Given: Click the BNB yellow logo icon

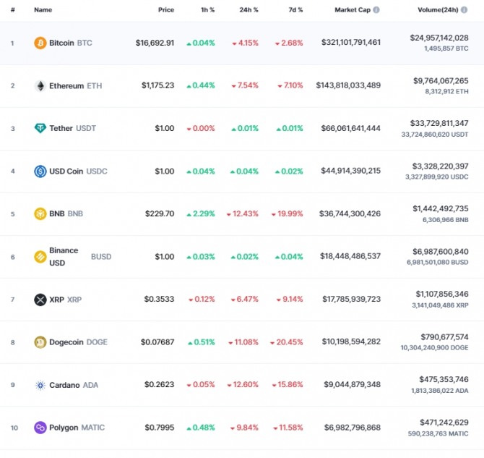Looking at the screenshot, I should coord(40,213).
